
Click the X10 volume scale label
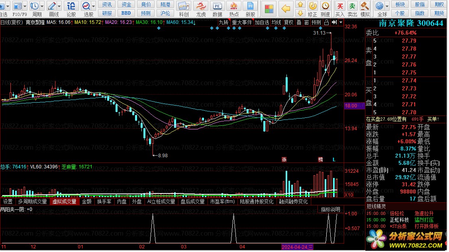pos(349,195)
